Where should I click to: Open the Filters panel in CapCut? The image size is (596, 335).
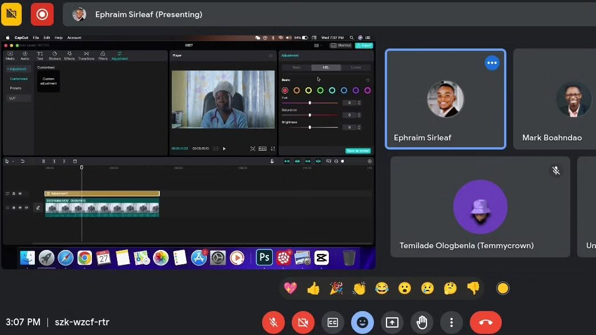(x=103, y=56)
